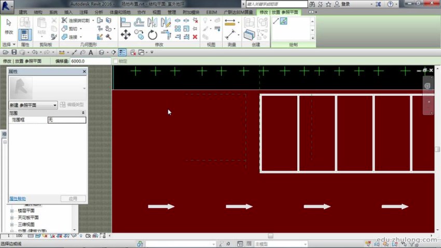Click the Measure Between Two References tool
441x248 pixels.
[x=230, y=35]
